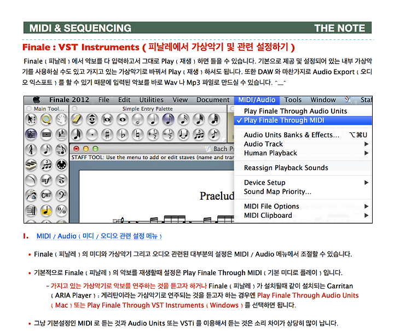
Task: Check Play Finale Through Audio Units
Action: point(303,111)
